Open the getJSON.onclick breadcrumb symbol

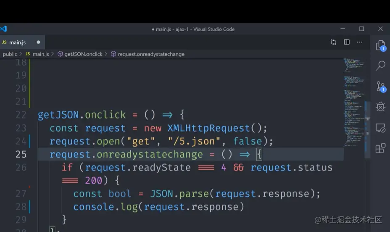coord(80,54)
